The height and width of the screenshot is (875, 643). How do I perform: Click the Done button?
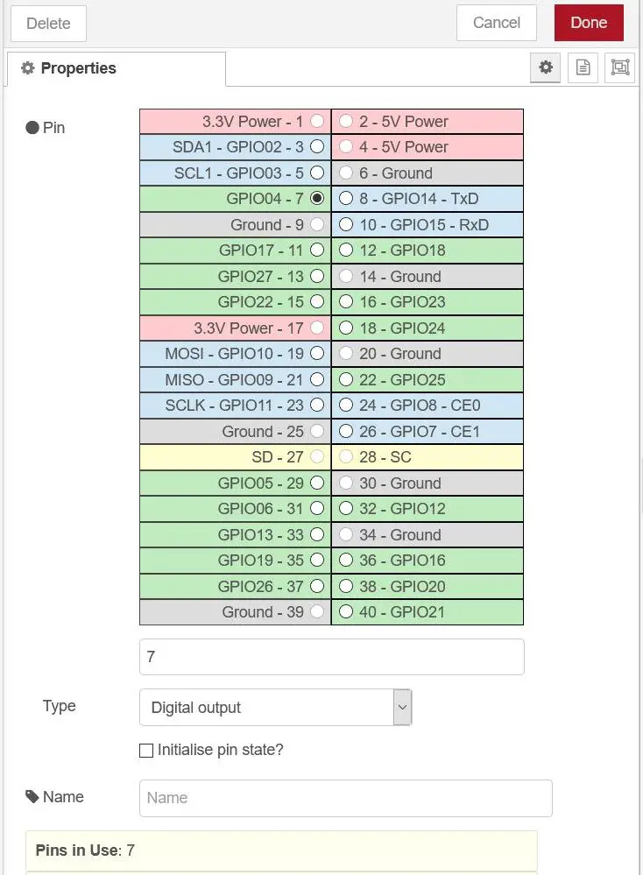tap(589, 23)
